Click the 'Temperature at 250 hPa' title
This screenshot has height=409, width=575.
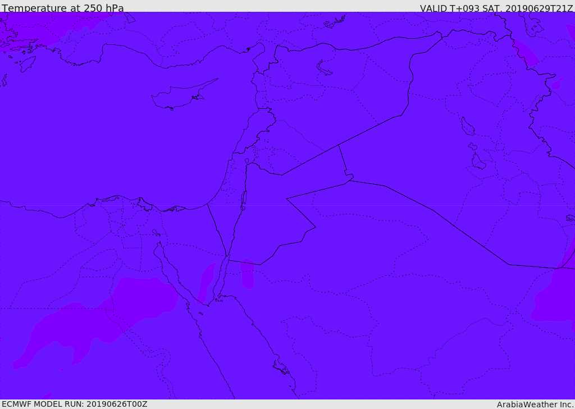63,8
